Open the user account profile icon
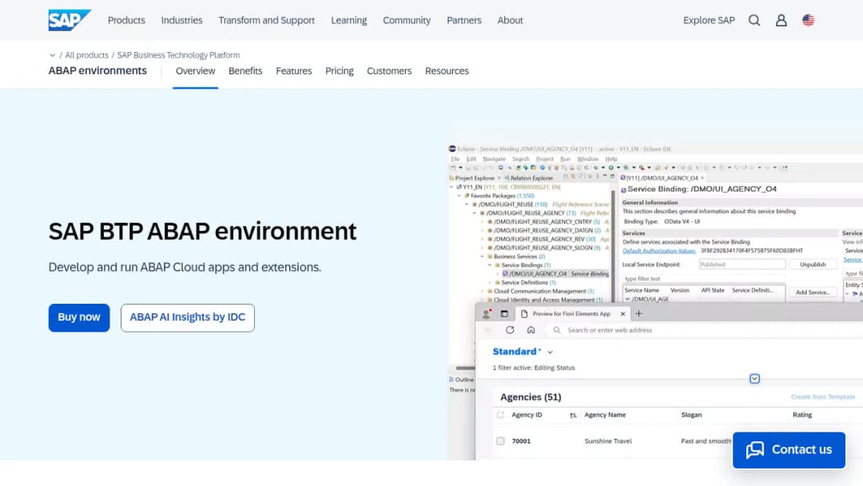 point(781,20)
